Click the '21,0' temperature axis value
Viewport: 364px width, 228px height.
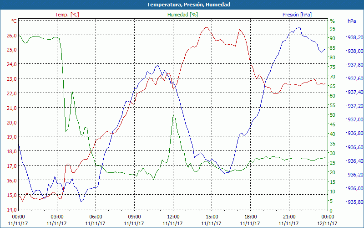[12, 108]
